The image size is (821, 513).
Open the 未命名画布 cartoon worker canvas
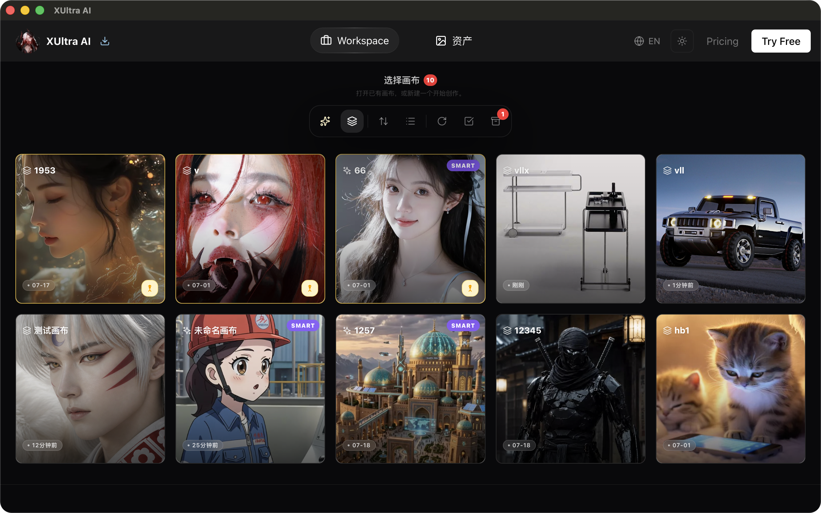(x=250, y=389)
